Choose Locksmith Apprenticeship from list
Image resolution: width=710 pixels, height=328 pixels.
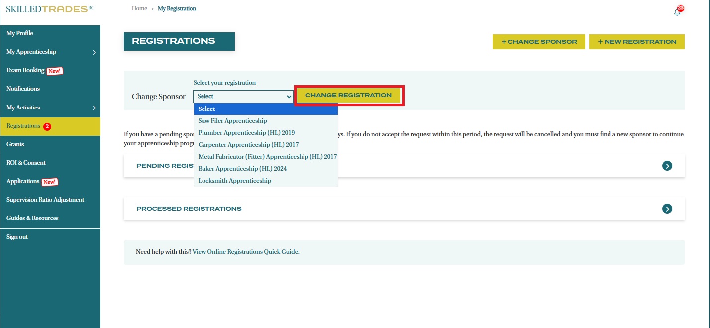tap(235, 181)
